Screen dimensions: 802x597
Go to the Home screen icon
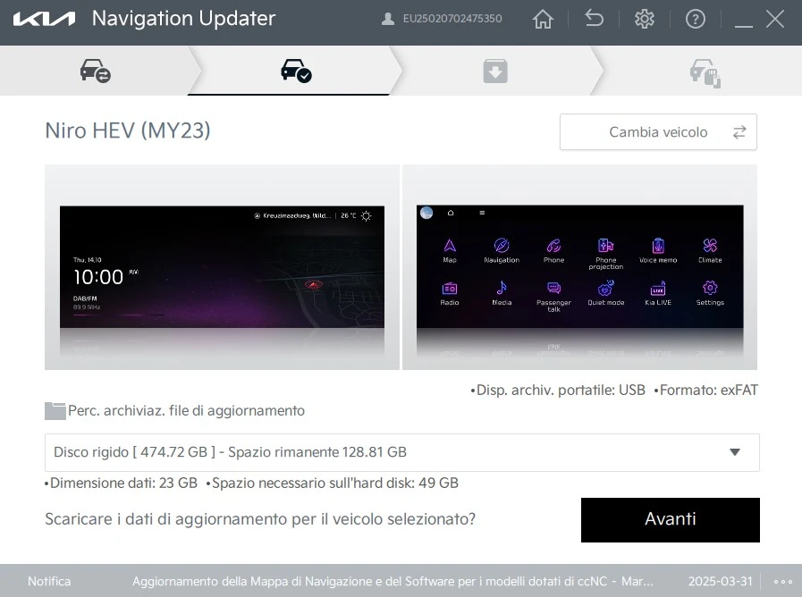543,20
